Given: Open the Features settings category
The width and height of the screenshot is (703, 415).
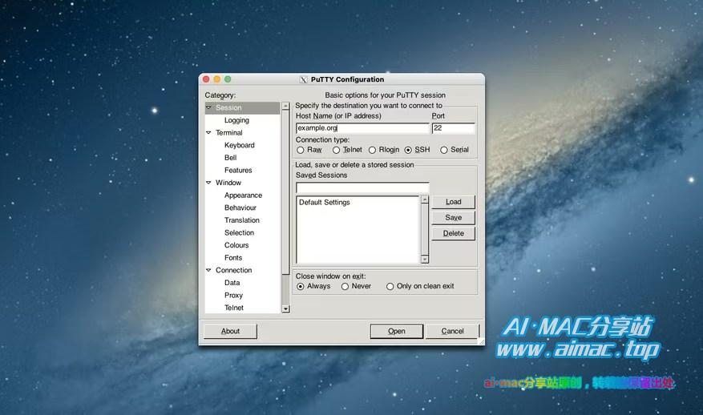Looking at the screenshot, I should pos(238,171).
